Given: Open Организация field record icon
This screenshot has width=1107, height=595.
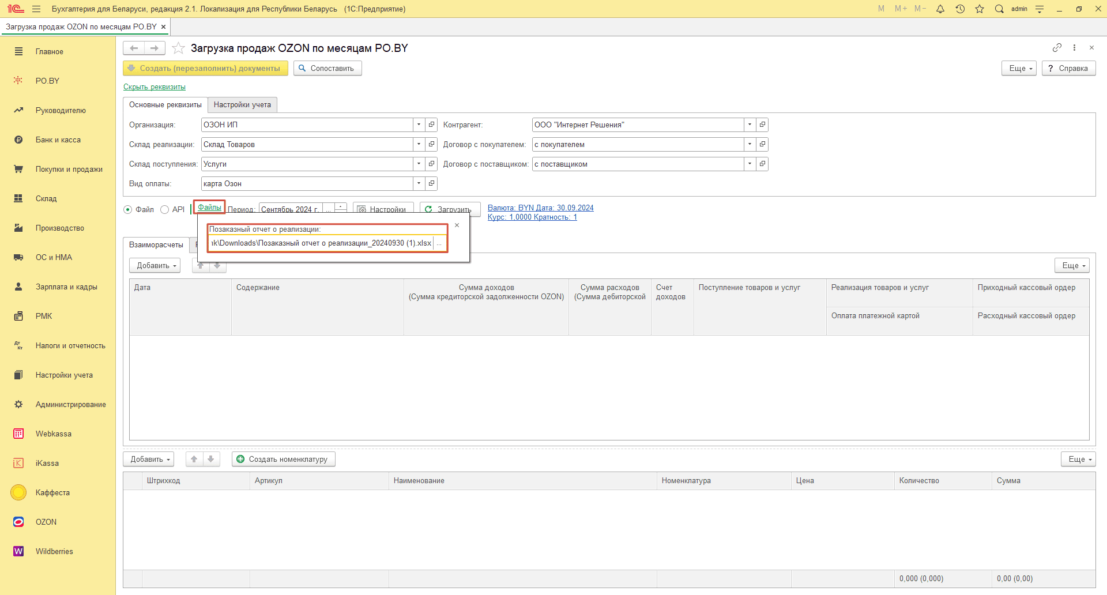Looking at the screenshot, I should tap(431, 125).
